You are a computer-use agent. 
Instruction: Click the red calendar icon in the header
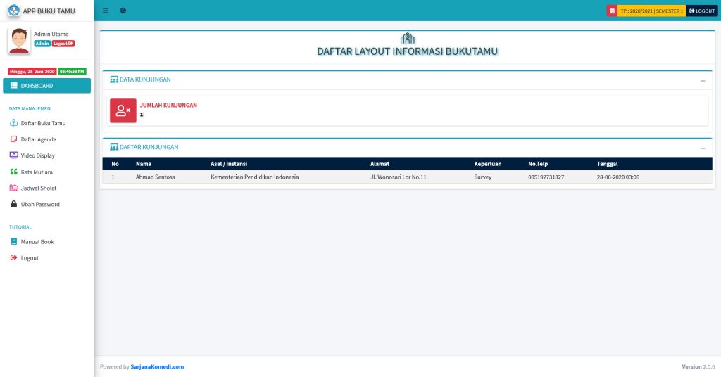[612, 11]
